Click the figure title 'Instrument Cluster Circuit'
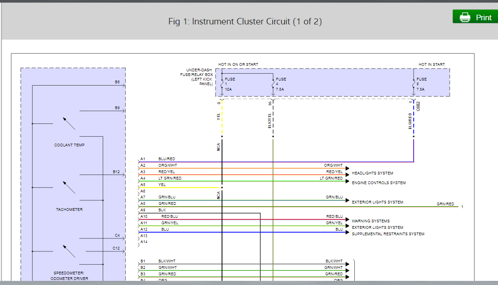Image resolution: width=498 pixels, height=285 pixels. click(x=245, y=22)
